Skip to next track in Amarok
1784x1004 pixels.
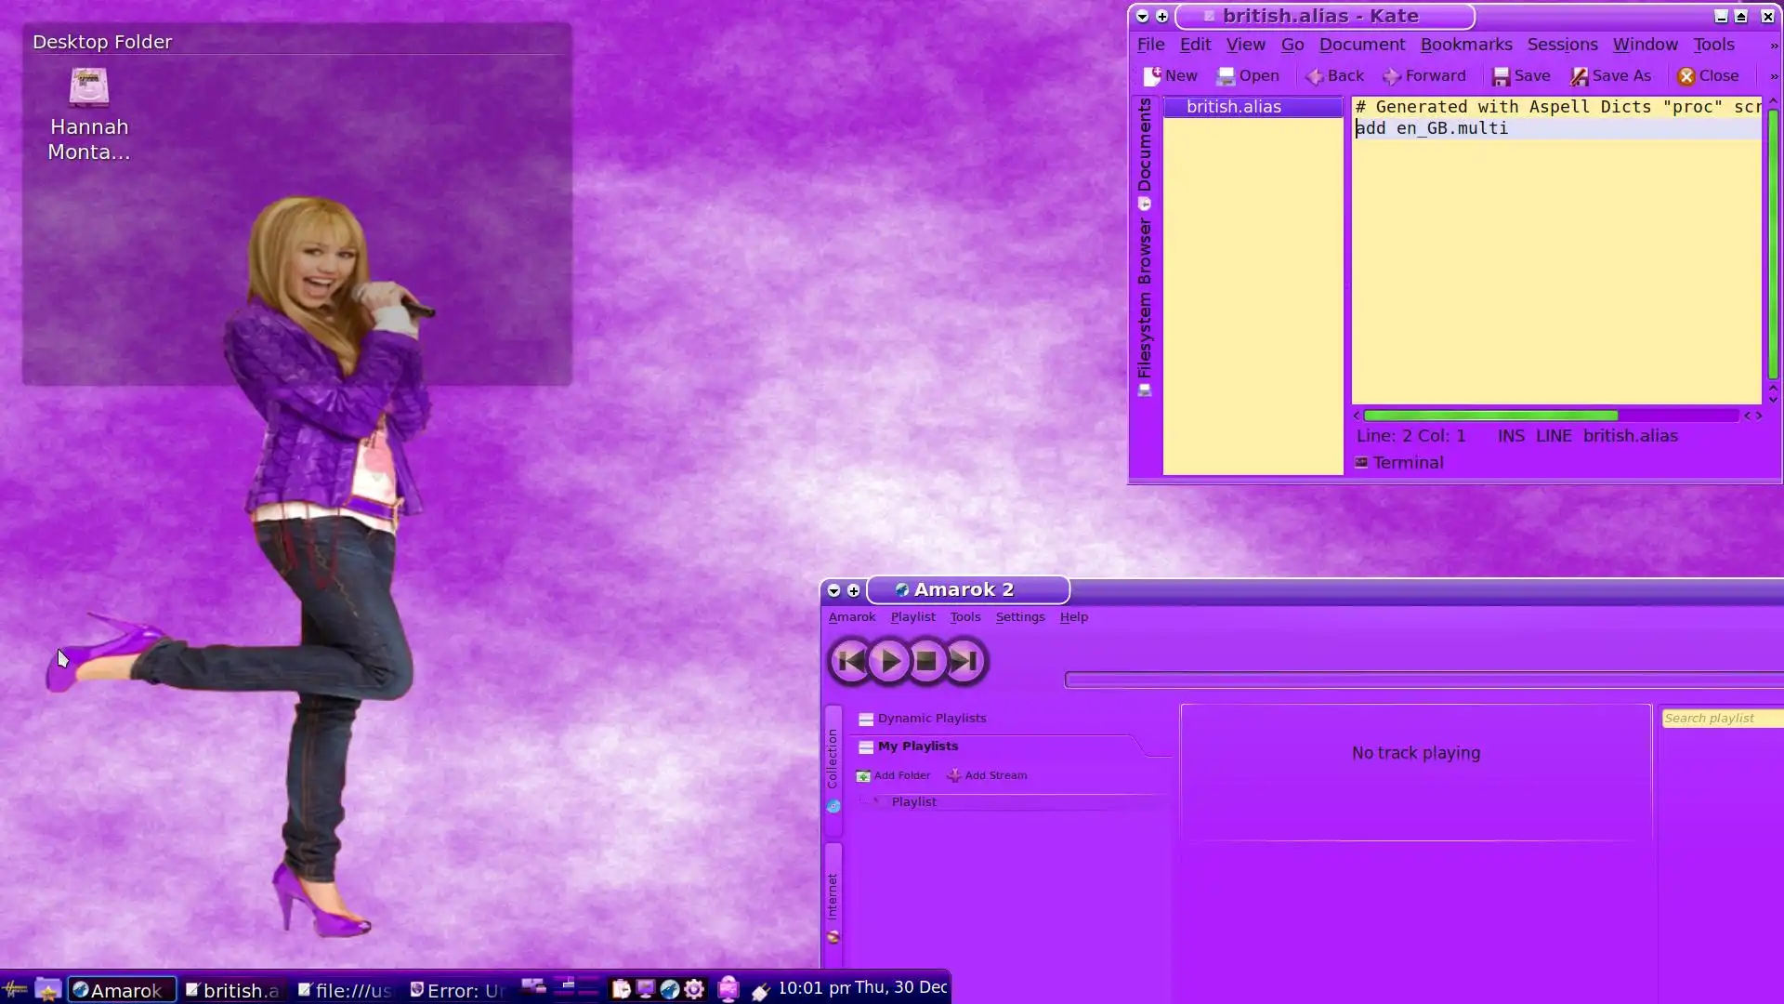tap(964, 662)
